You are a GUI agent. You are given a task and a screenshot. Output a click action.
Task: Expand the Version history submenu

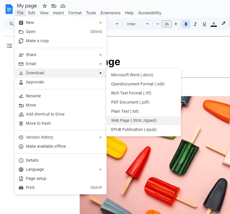pyautogui.click(x=39, y=137)
